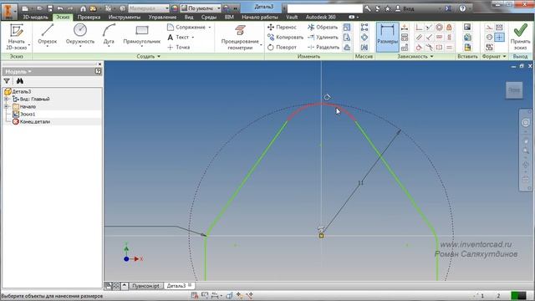Screen dimensions: 535x301
Task: Switch to the Проверка ribbon tab
Action: [89, 17]
